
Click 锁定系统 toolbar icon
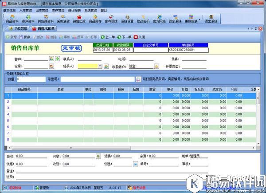(175, 19)
